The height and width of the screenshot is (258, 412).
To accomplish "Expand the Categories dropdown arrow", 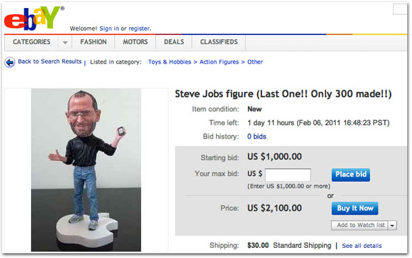I will tap(65, 43).
